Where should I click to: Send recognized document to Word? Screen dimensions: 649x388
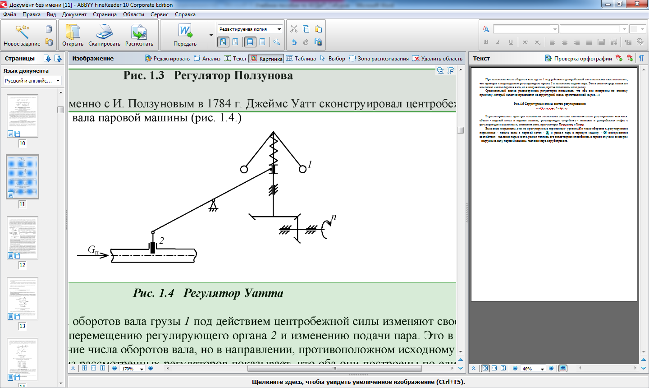[x=185, y=35]
